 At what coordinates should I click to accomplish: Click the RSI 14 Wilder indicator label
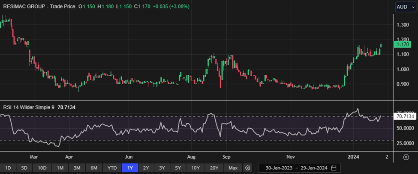pyautogui.click(x=28, y=107)
